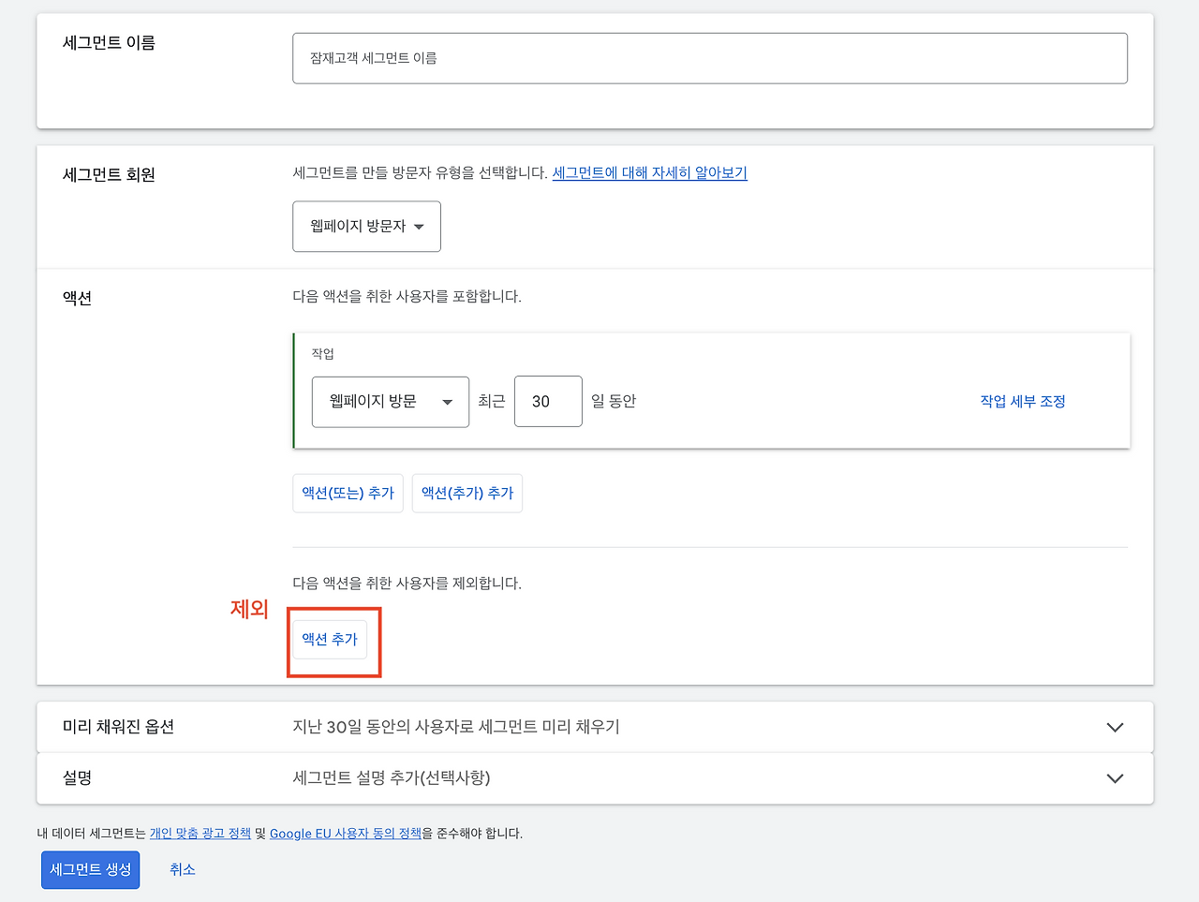The width and height of the screenshot is (1199, 902).
Task: Open 세그먼트에 대해 자세히 알아보기 link
Action: (649, 172)
